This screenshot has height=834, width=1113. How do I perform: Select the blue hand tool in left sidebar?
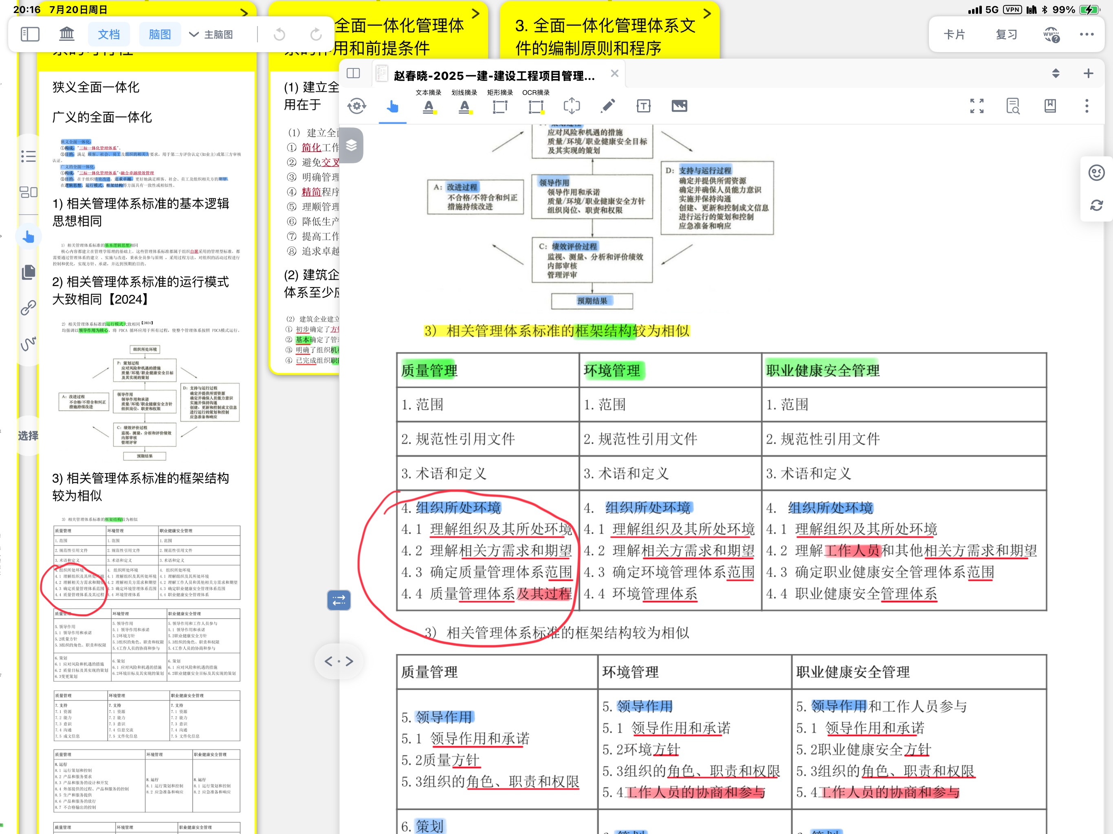pos(28,237)
